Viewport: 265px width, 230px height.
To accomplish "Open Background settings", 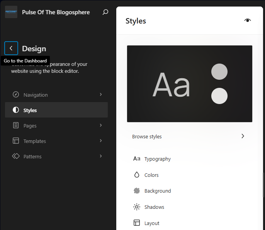I will pos(157,191).
